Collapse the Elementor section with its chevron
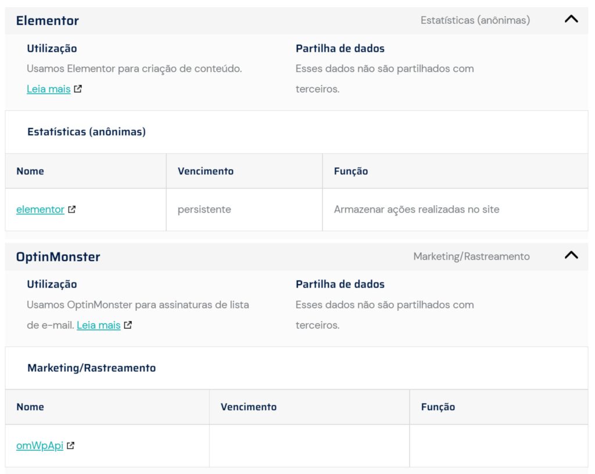 [571, 19]
